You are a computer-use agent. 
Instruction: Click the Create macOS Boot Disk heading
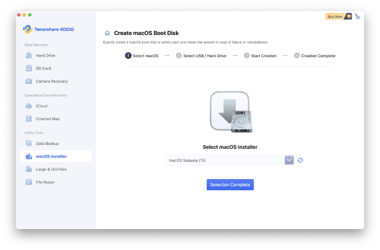pos(146,33)
